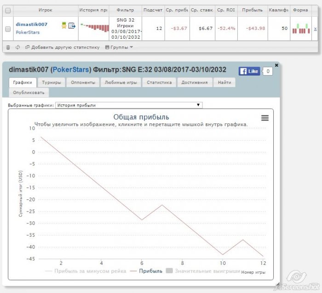The image size is (322, 293).
Task: Toggle the Прибыль за минусом рейка legend
Action: (x=86, y=271)
